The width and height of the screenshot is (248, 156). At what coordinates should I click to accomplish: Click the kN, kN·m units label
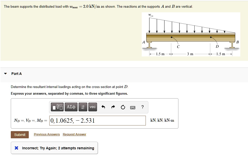point(162,120)
